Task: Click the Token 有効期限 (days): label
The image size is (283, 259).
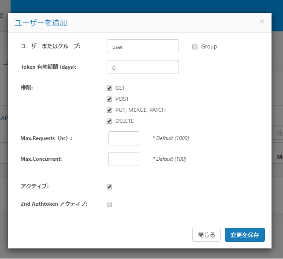Action: point(49,67)
